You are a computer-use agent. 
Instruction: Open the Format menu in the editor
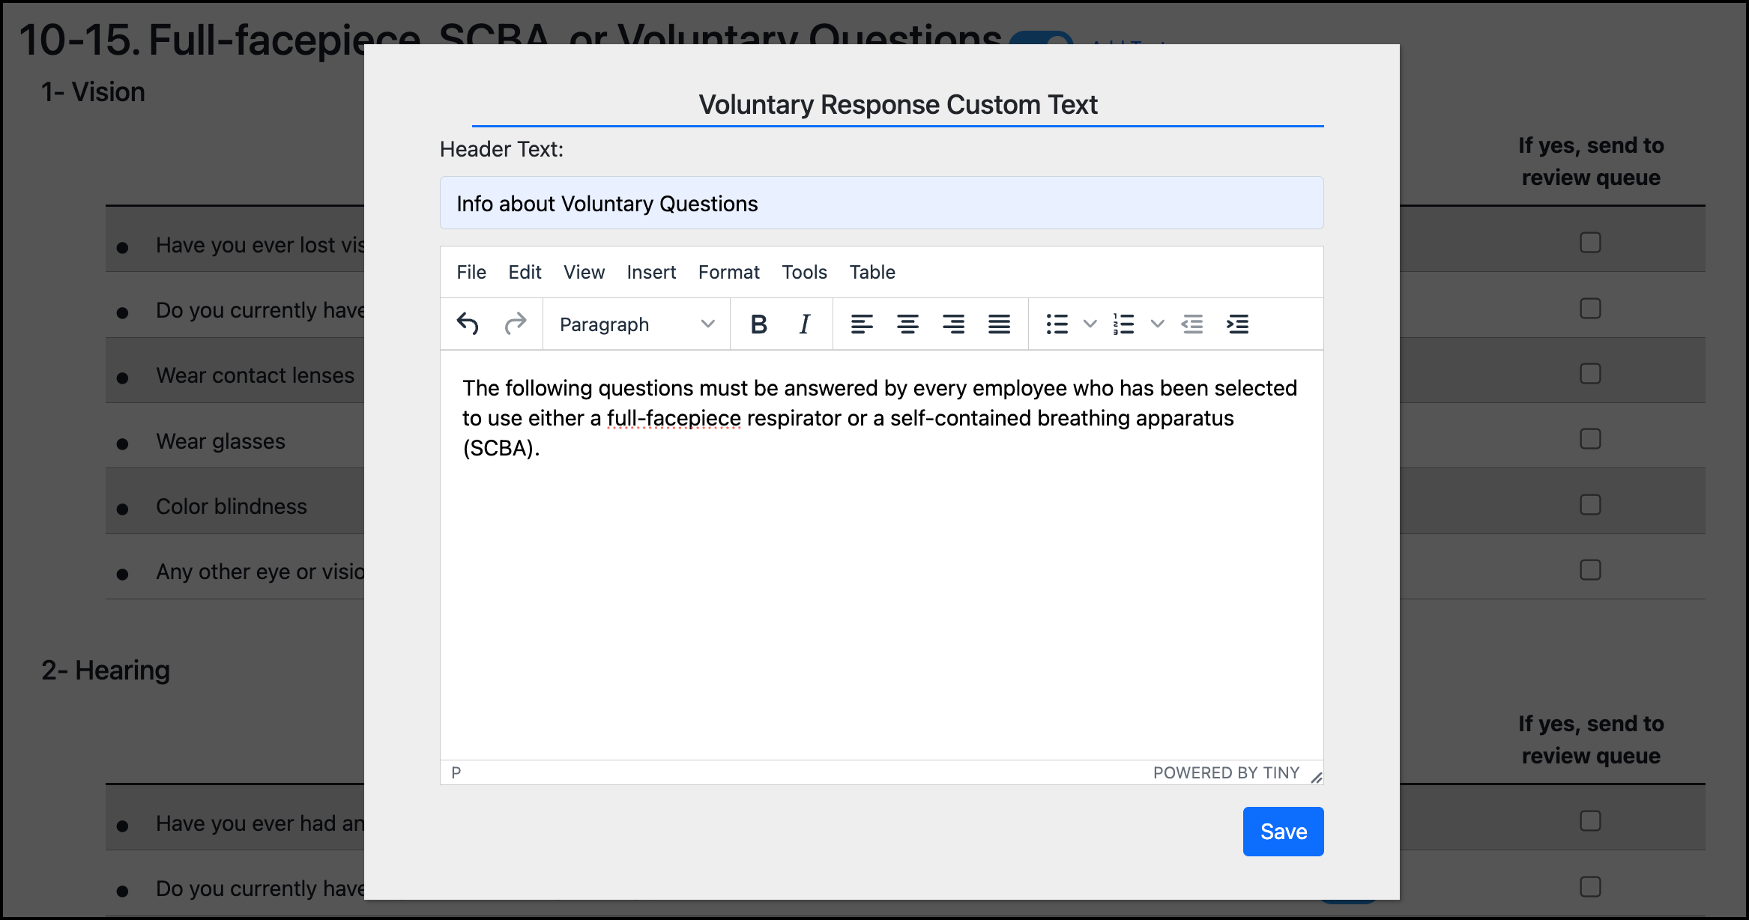click(728, 272)
